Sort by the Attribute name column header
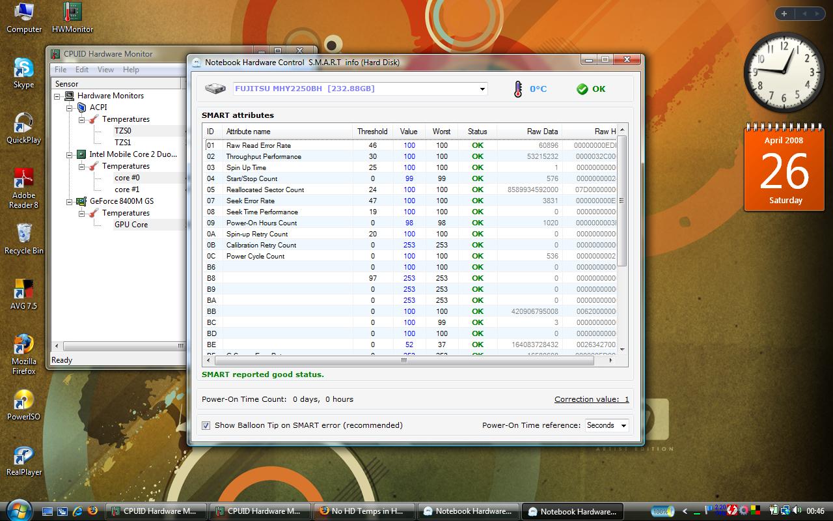Image resolution: width=833 pixels, height=521 pixels. pyautogui.click(x=287, y=132)
